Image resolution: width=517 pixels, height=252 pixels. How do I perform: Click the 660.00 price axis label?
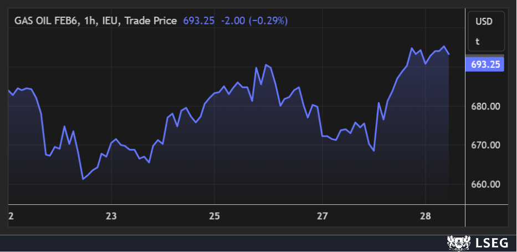click(x=485, y=184)
